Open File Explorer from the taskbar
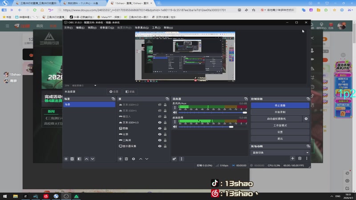356x200 pixels. 15,196
